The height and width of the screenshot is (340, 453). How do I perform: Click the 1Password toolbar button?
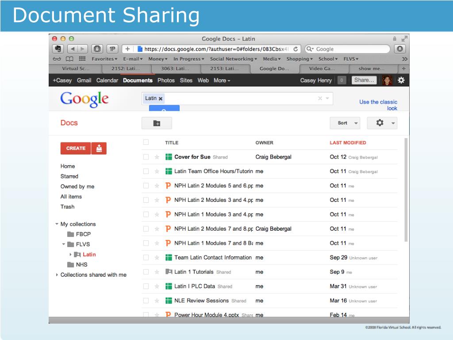tap(112, 49)
